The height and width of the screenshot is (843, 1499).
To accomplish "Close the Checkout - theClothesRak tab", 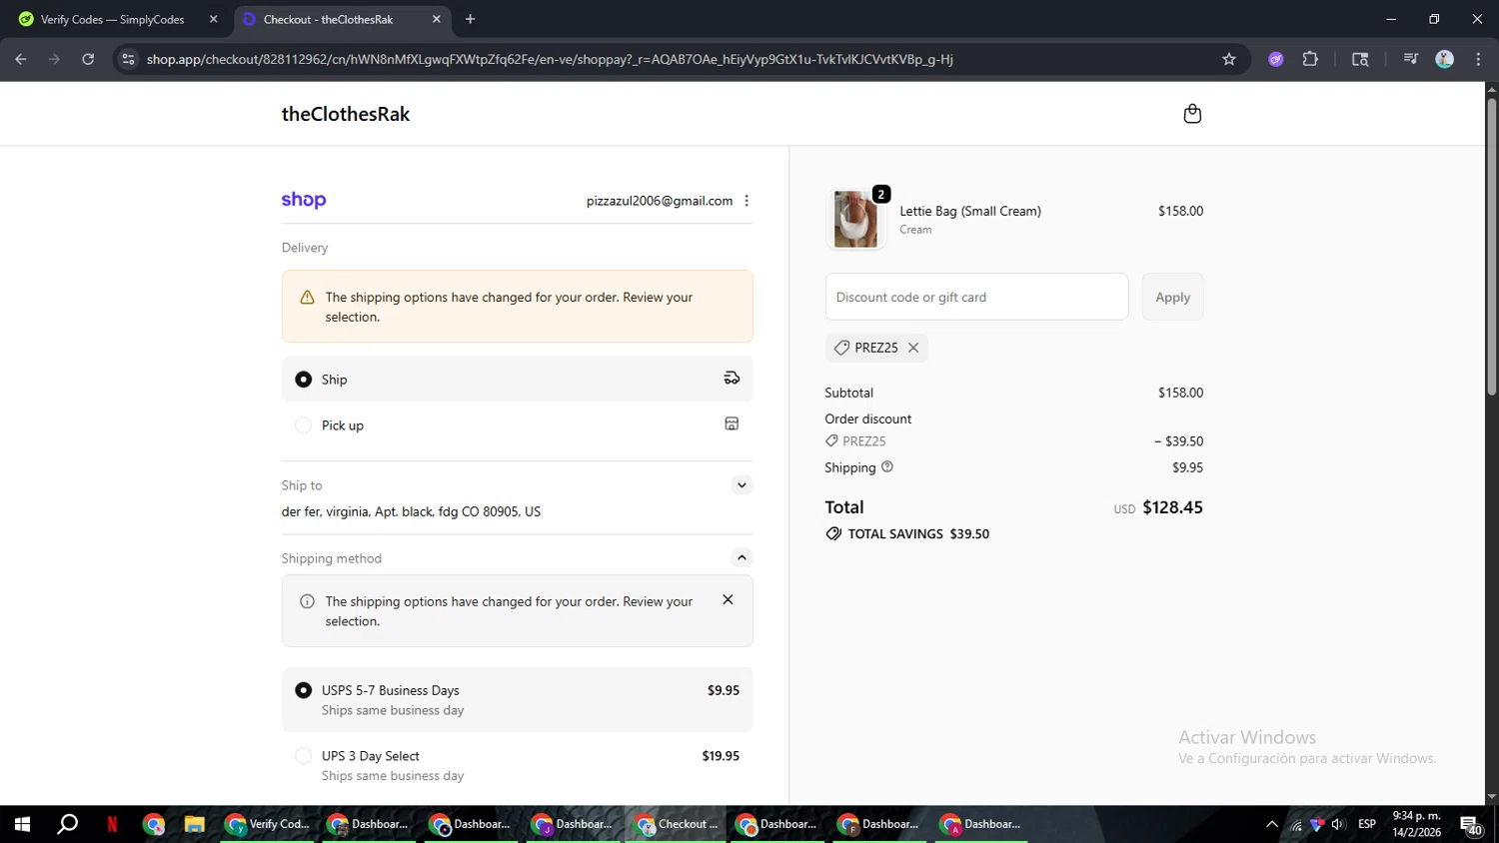I will [437, 19].
